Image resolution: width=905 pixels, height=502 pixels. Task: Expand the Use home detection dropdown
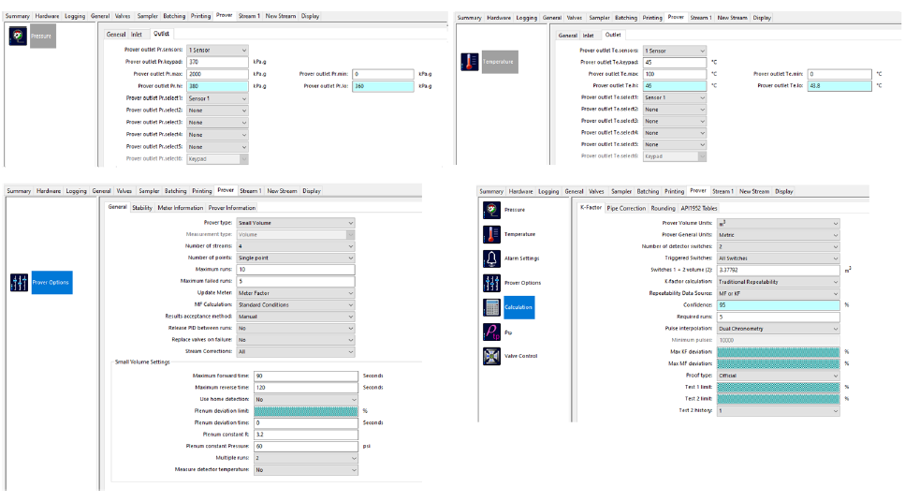tap(306, 399)
